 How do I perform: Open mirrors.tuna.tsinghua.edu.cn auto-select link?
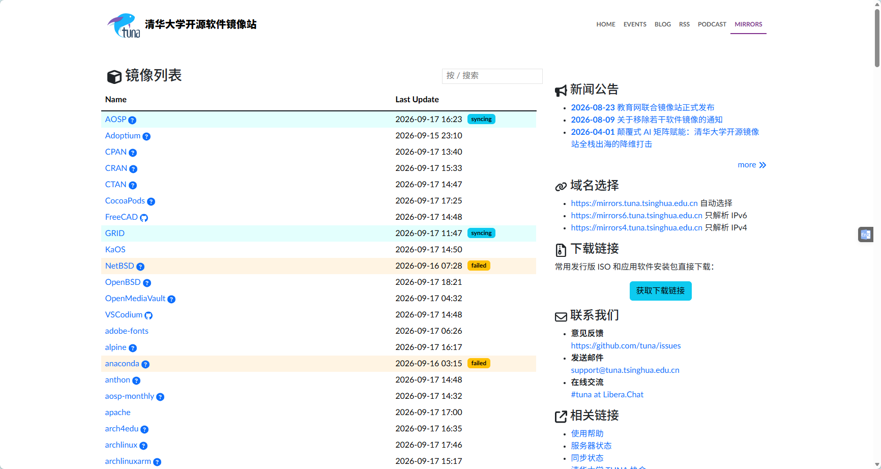[634, 203]
